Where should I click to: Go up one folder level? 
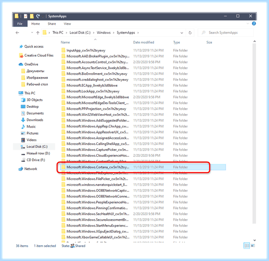pyautogui.click(x=38, y=33)
